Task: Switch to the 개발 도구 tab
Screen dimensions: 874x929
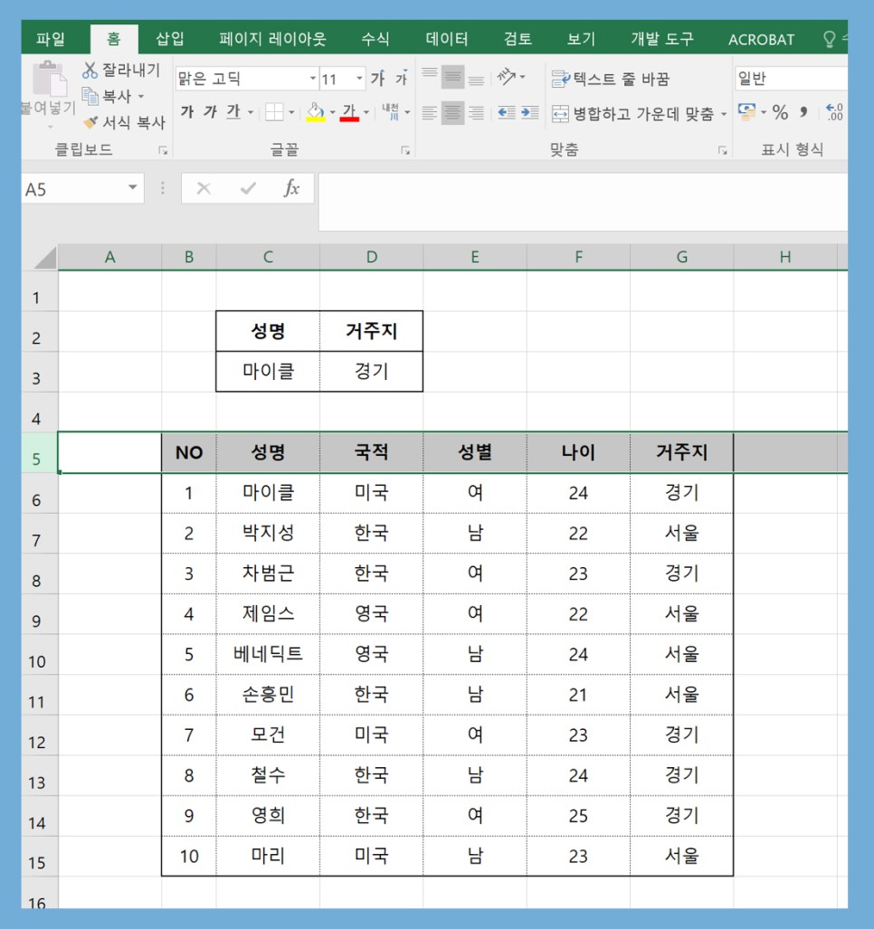Action: (662, 39)
